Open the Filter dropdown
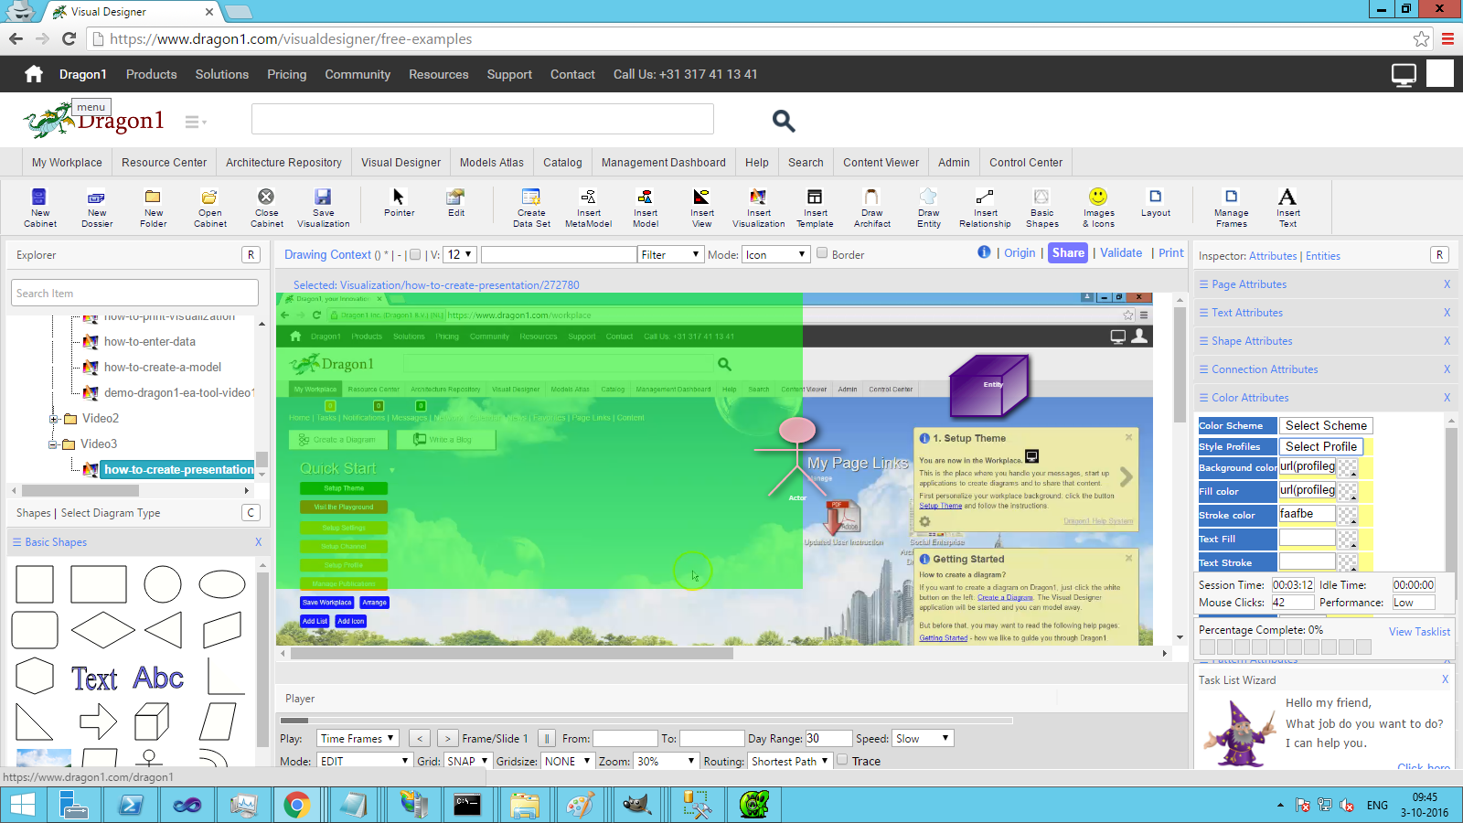 (x=670, y=254)
